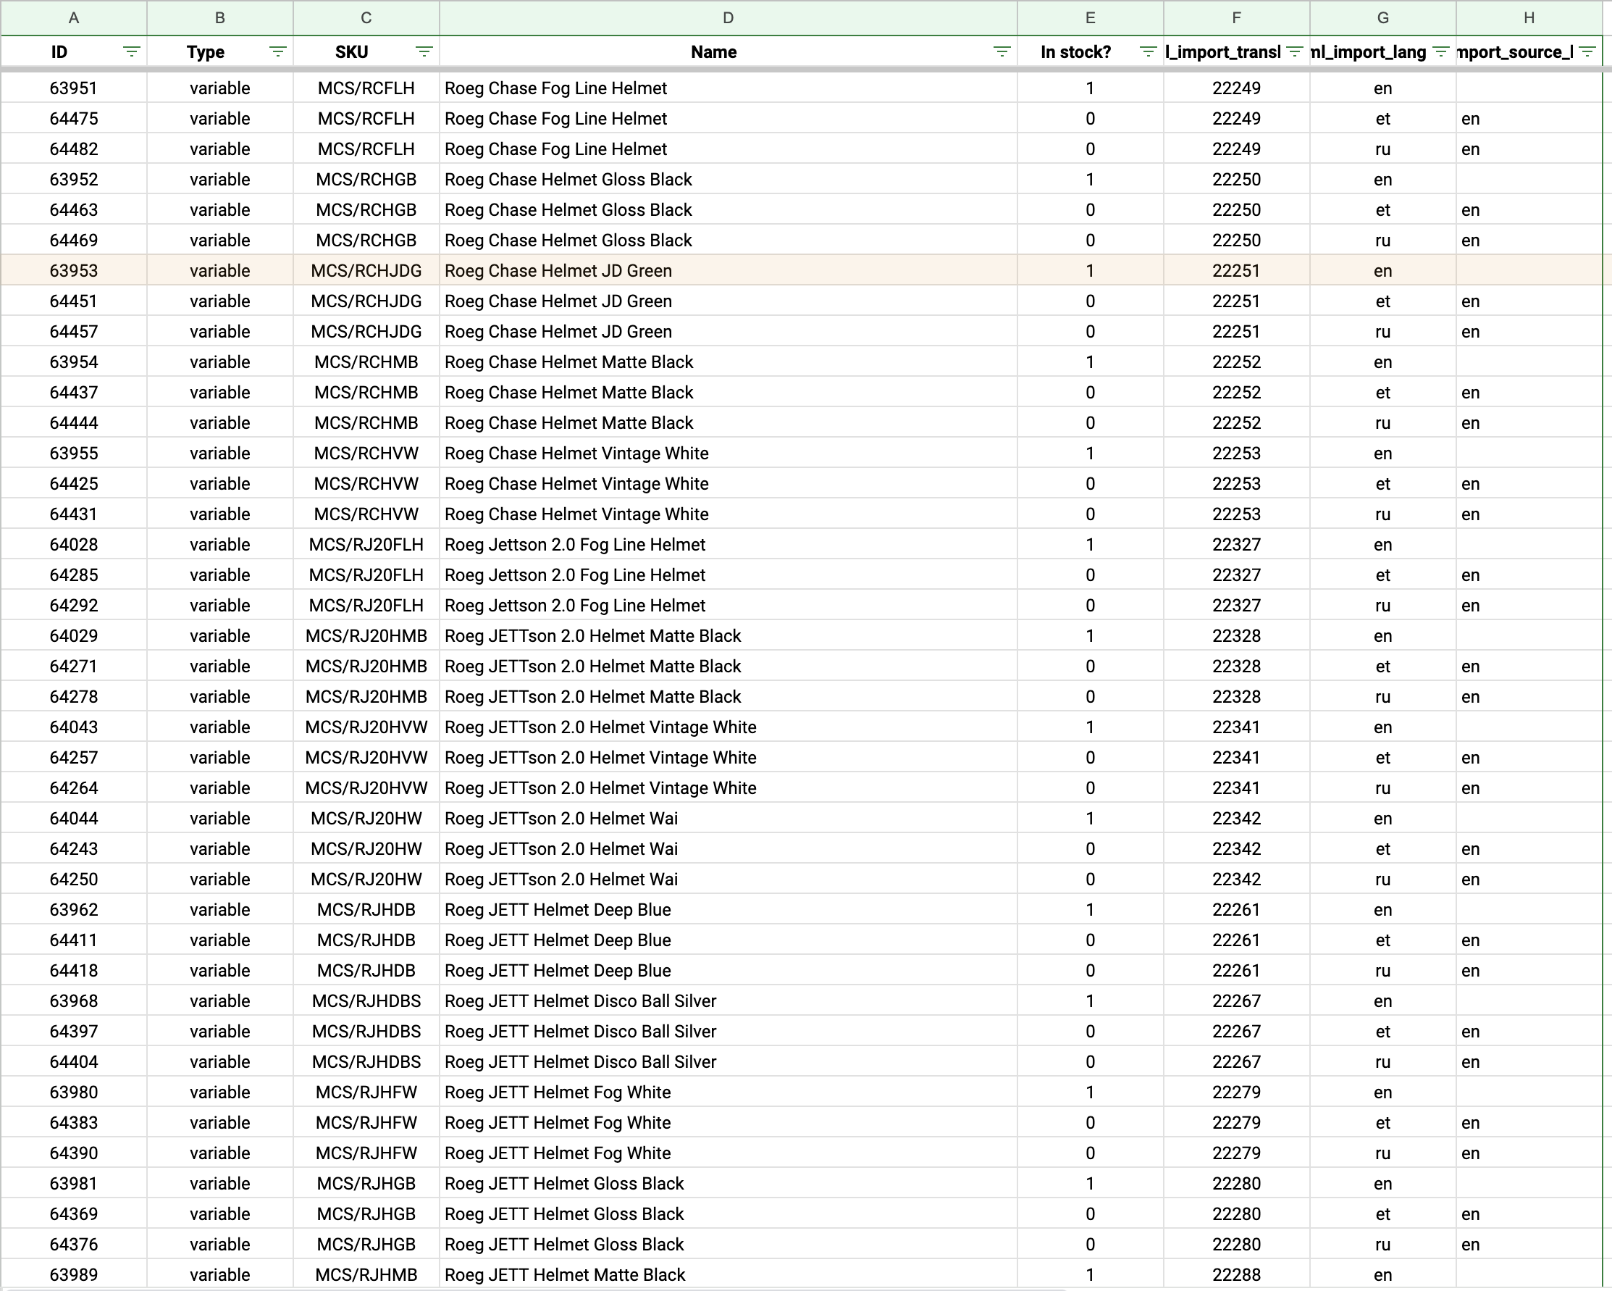1612x1291 pixels.
Task: Select the Name cell in row 63962
Action: 729,909
